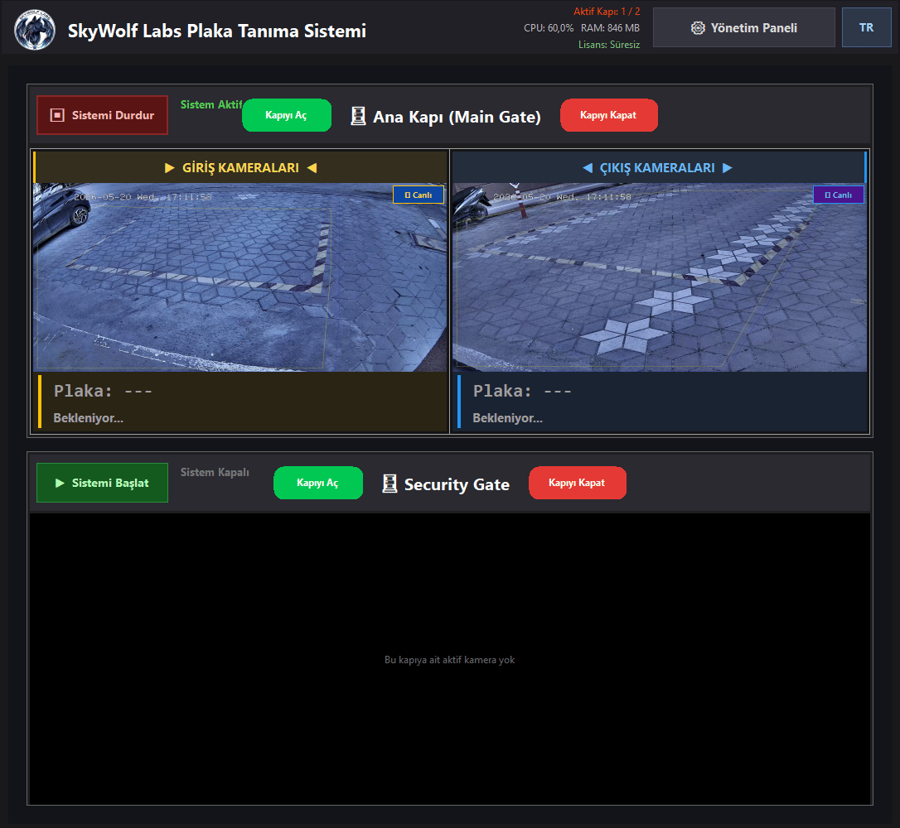Click exit Plaka: --- reading
Image resolution: width=900 pixels, height=828 pixels.
click(522, 391)
